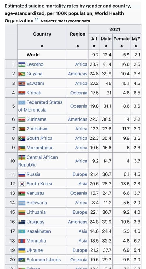Click the Ukraine flag icon
Viewport: 146px width, 269px height.
[22, 250]
